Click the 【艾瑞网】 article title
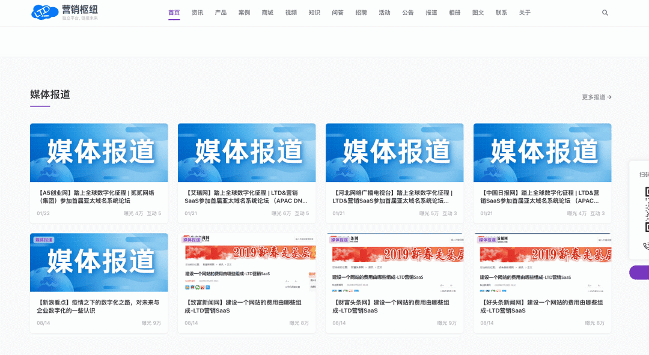 tap(246, 196)
